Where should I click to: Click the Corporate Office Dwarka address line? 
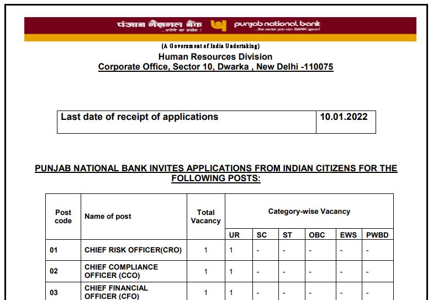click(215, 67)
